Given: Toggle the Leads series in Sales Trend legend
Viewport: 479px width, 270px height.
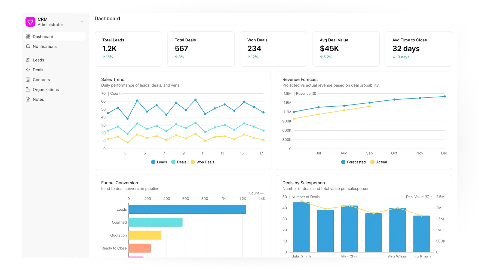Looking at the screenshot, I should click(159, 162).
